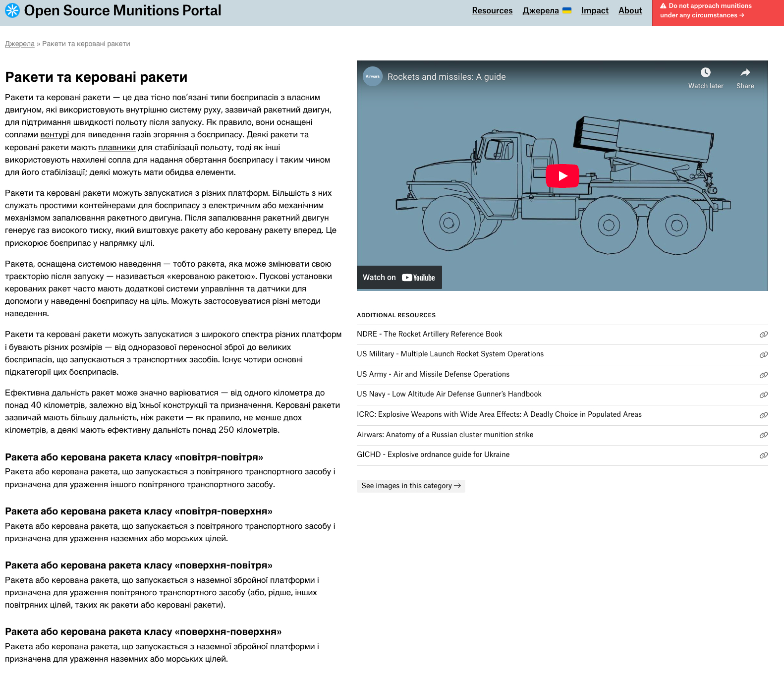The height and width of the screenshot is (679, 784).
Task: Click the blue snowflake portal logo
Action: pyautogui.click(x=12, y=10)
